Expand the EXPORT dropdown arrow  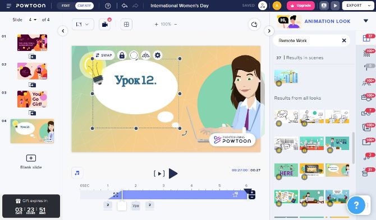coord(369,6)
